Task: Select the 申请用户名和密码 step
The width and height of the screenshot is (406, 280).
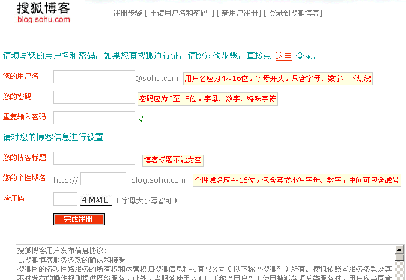Action: pos(180,13)
